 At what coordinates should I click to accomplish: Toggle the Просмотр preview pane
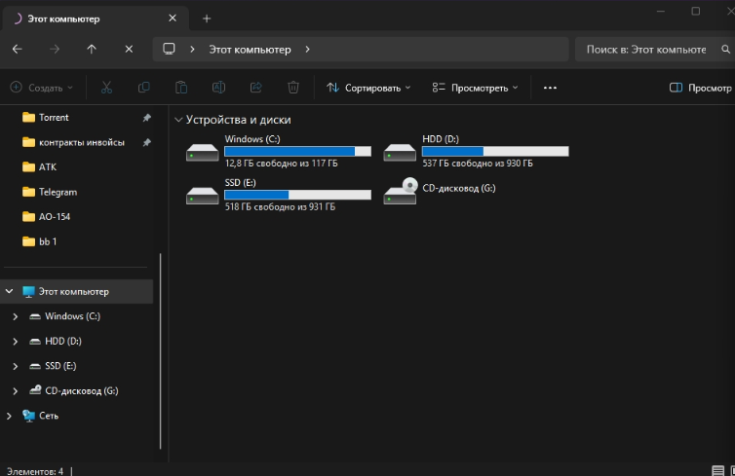700,88
